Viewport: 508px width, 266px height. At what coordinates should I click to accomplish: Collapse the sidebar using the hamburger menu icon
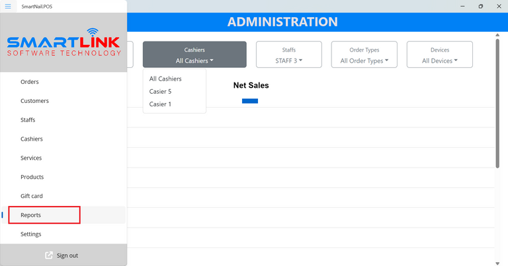point(8,6)
